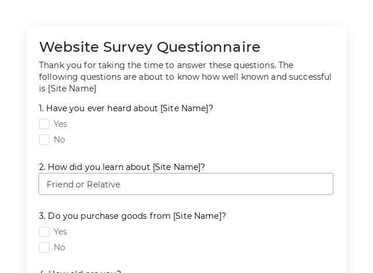Click "[Site Name]" in the intro paragraph
The width and height of the screenshot is (373, 273).
coord(72,88)
